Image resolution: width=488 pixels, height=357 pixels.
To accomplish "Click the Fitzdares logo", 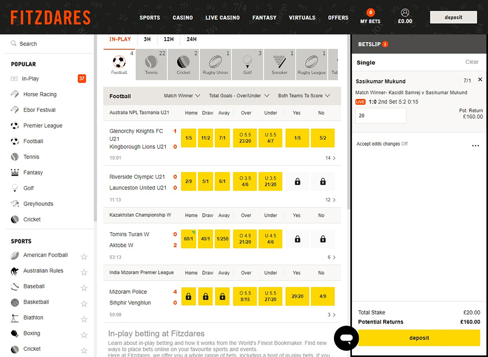I will pyautogui.click(x=50, y=17).
